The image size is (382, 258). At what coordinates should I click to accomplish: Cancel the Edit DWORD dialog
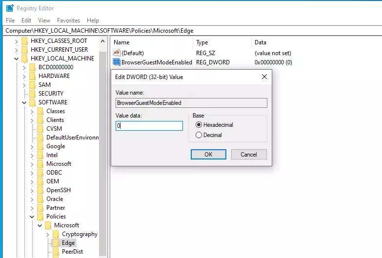[x=249, y=155]
